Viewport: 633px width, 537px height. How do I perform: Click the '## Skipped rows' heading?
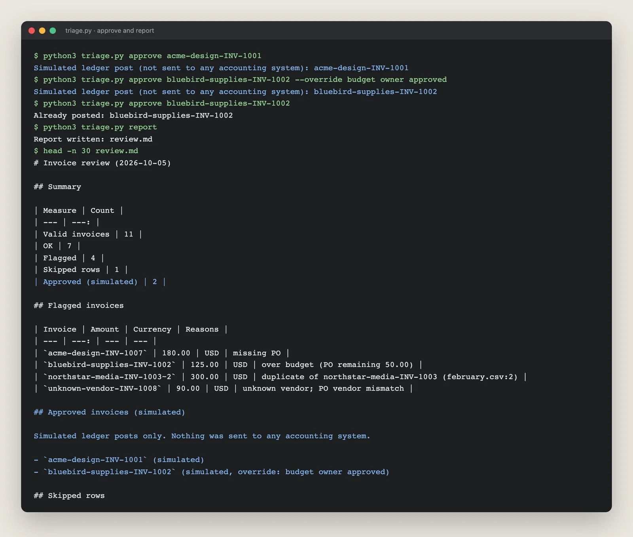(69, 495)
